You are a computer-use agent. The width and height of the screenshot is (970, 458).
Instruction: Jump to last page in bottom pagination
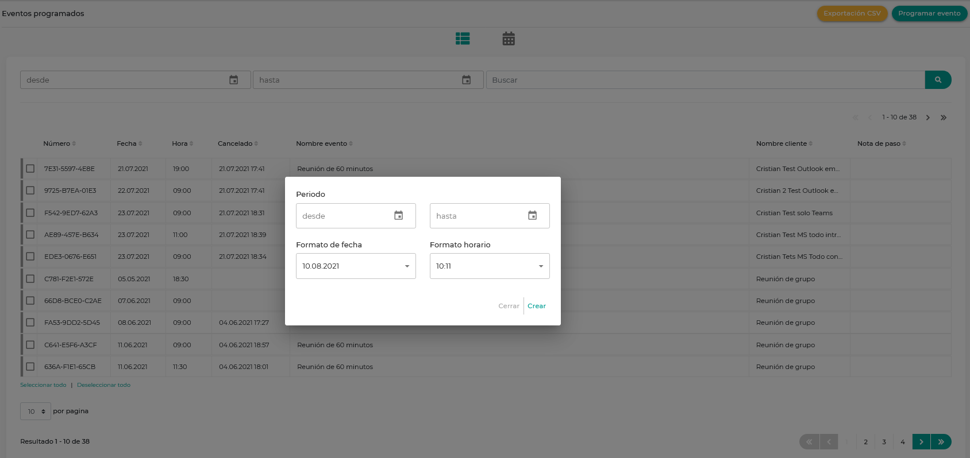coord(941,441)
